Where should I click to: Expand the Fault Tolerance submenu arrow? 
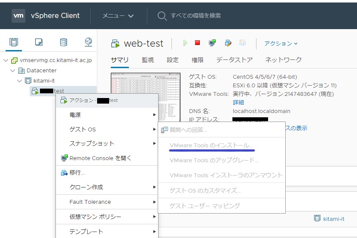(x=154, y=202)
